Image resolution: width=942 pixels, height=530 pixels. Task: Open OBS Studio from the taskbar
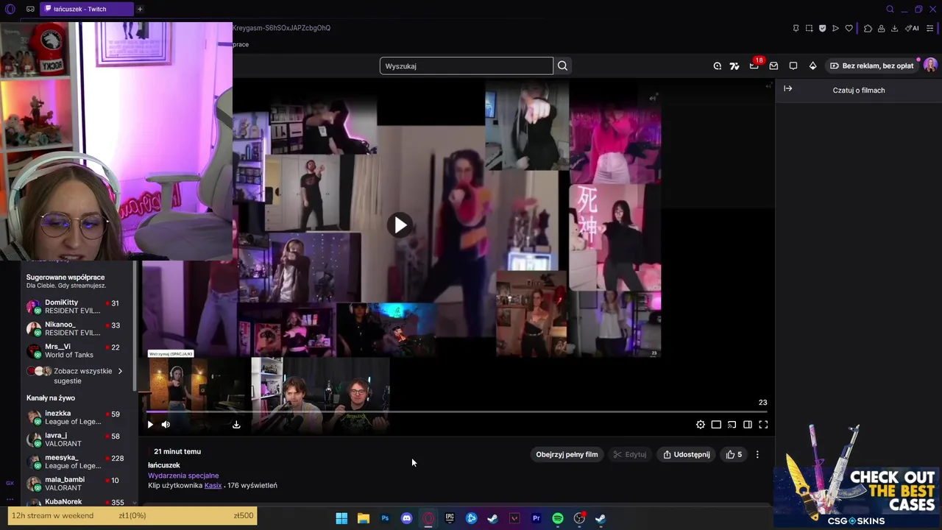click(x=579, y=518)
